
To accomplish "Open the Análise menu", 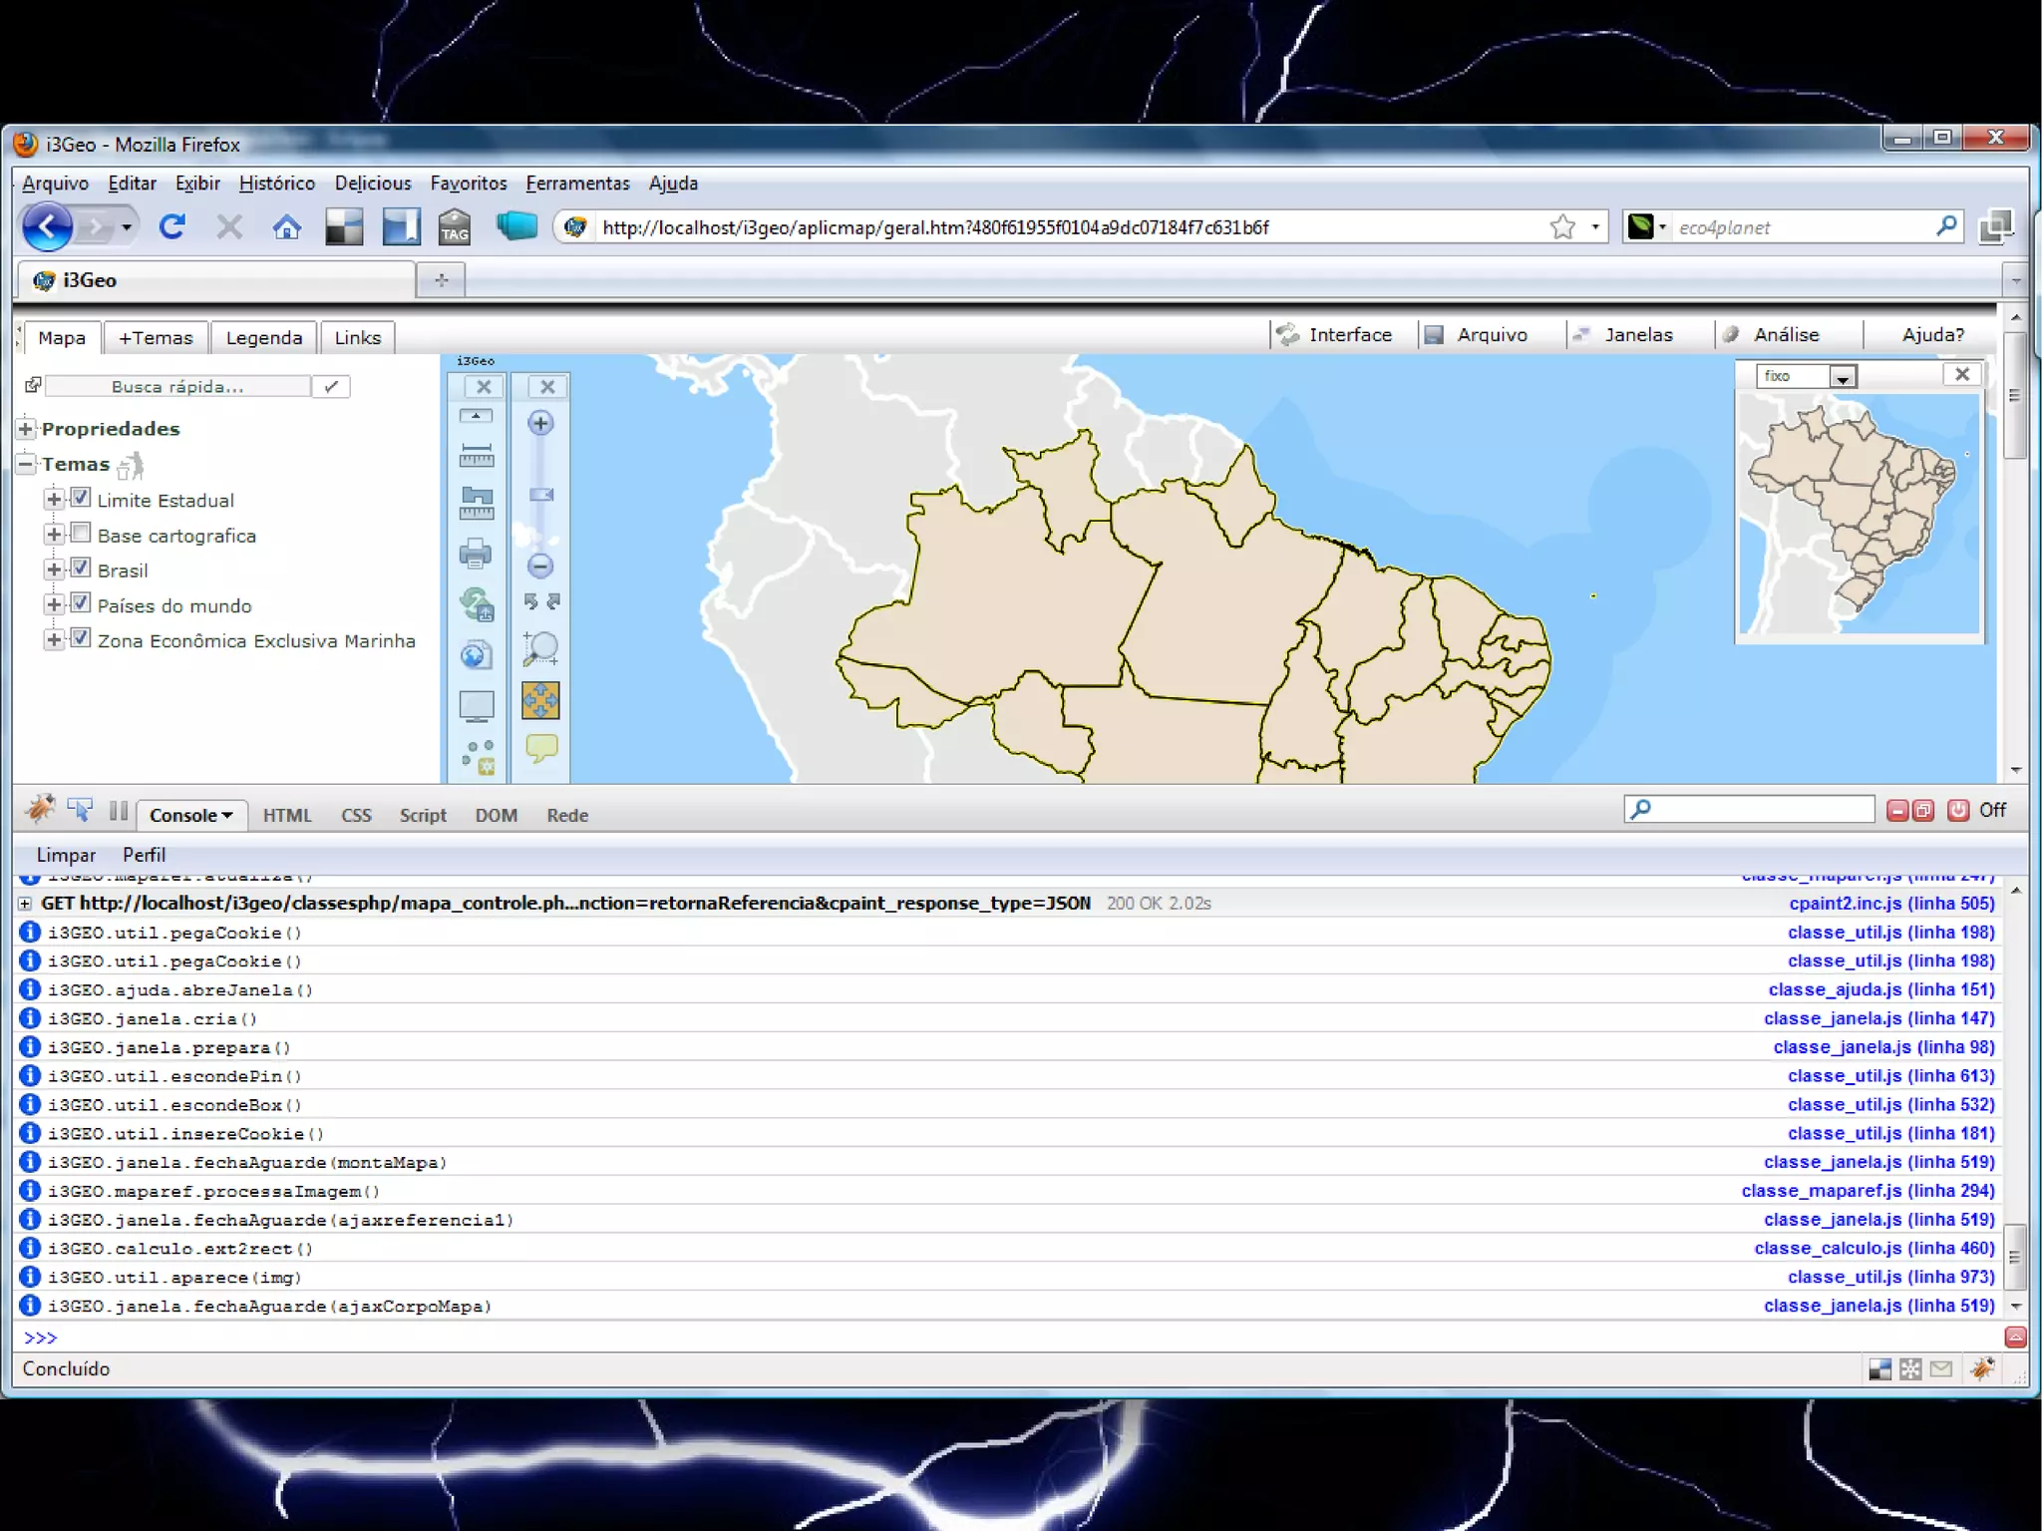I will point(1785,335).
